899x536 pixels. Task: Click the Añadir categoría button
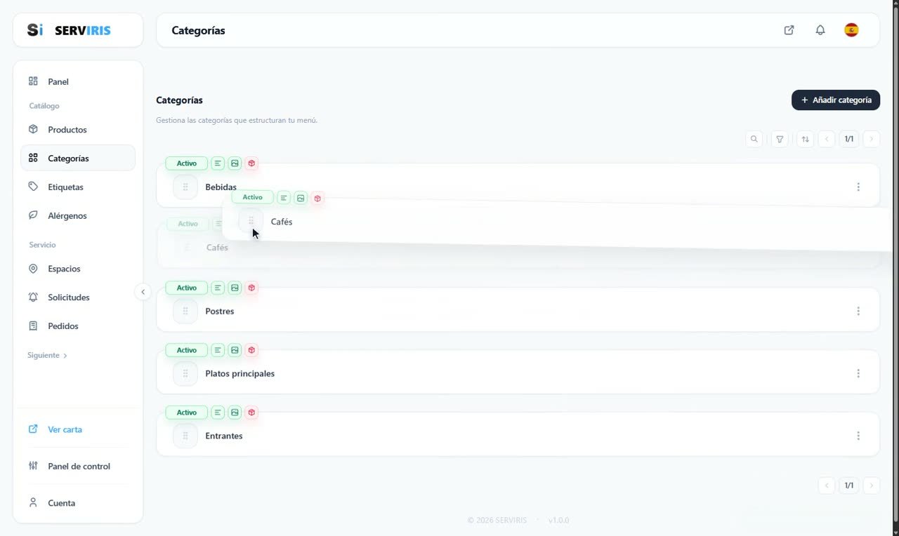[836, 100]
